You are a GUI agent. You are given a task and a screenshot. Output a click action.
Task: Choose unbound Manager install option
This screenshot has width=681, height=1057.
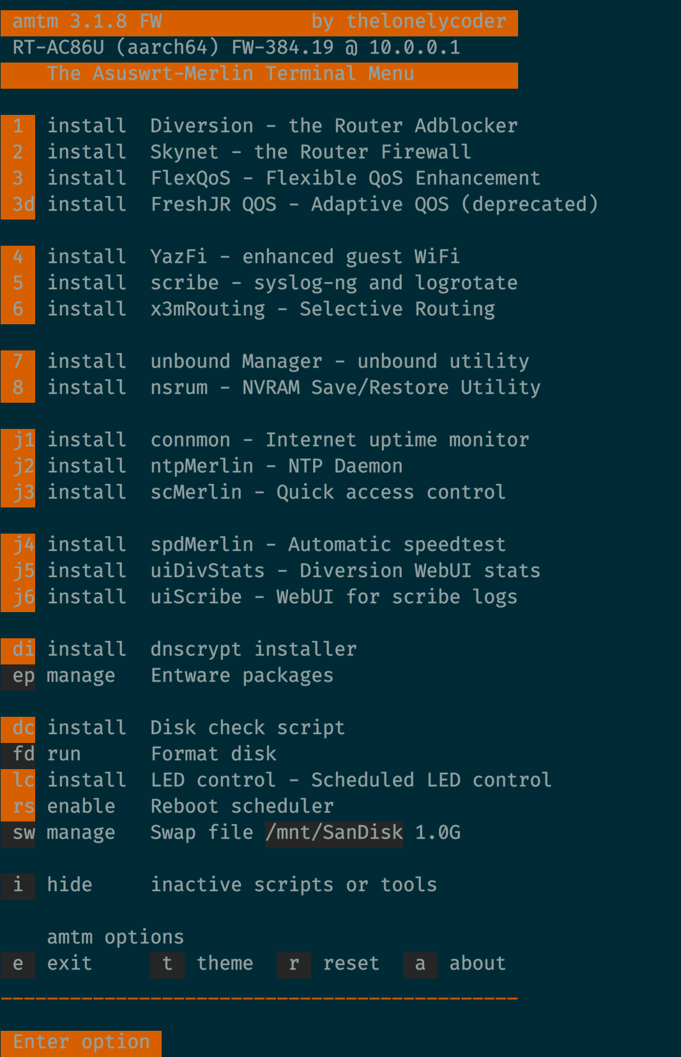tap(17, 361)
